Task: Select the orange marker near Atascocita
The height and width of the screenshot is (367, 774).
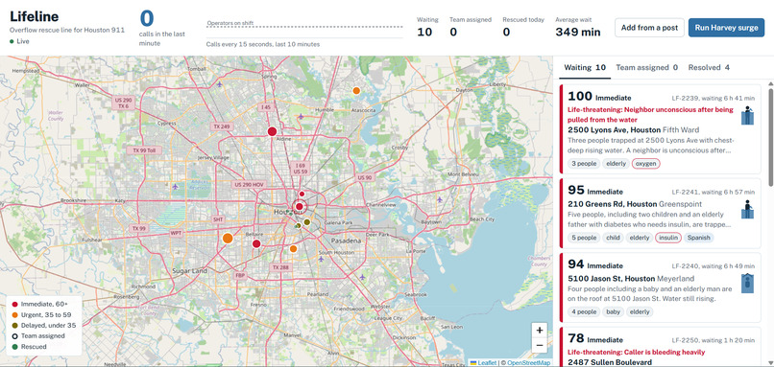Action: pos(356,90)
